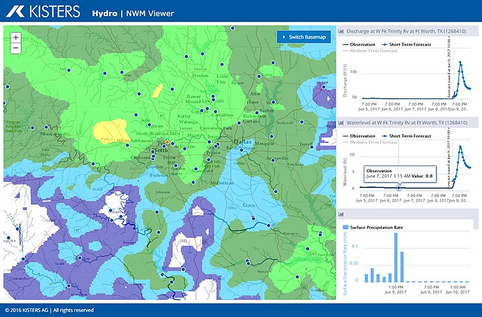Click the tallest precipitation bar
482x317 pixels.
coord(395,257)
